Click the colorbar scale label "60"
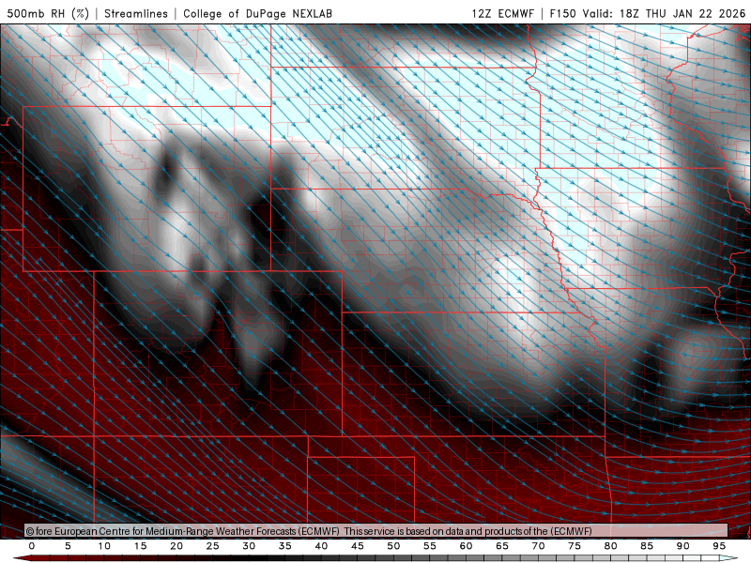The width and height of the screenshot is (751, 563). coord(466,546)
